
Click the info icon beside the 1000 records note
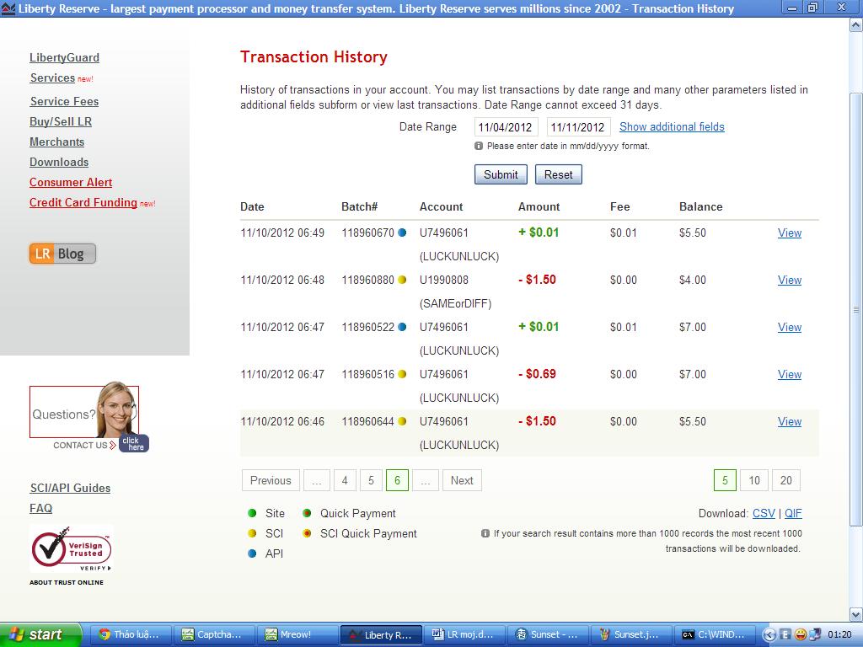(x=485, y=533)
